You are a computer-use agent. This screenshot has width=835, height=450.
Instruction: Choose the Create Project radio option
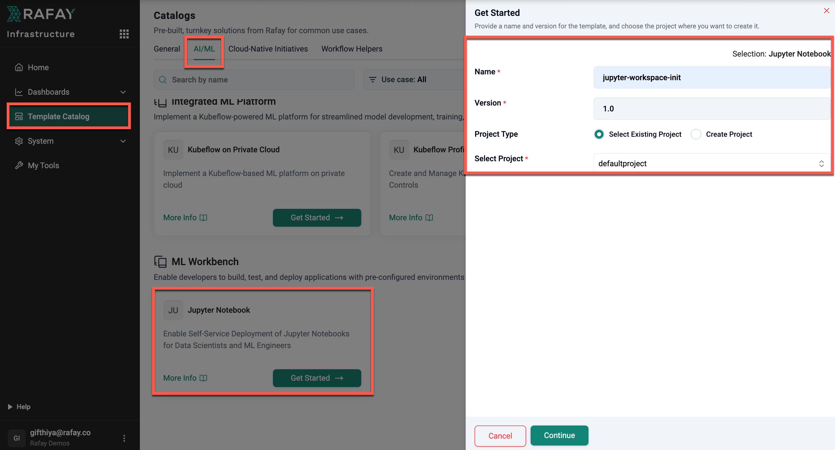696,134
